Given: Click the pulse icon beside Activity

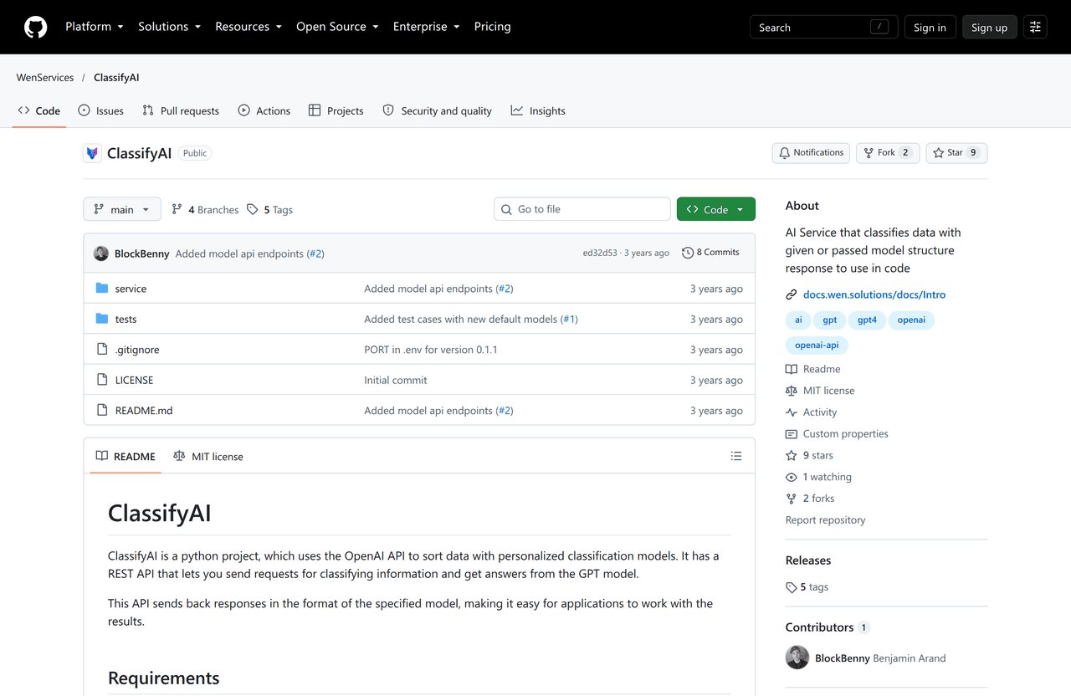Looking at the screenshot, I should [x=792, y=412].
